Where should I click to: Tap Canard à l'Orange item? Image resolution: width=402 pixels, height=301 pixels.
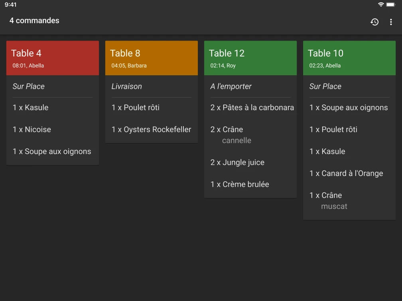tap(346, 173)
